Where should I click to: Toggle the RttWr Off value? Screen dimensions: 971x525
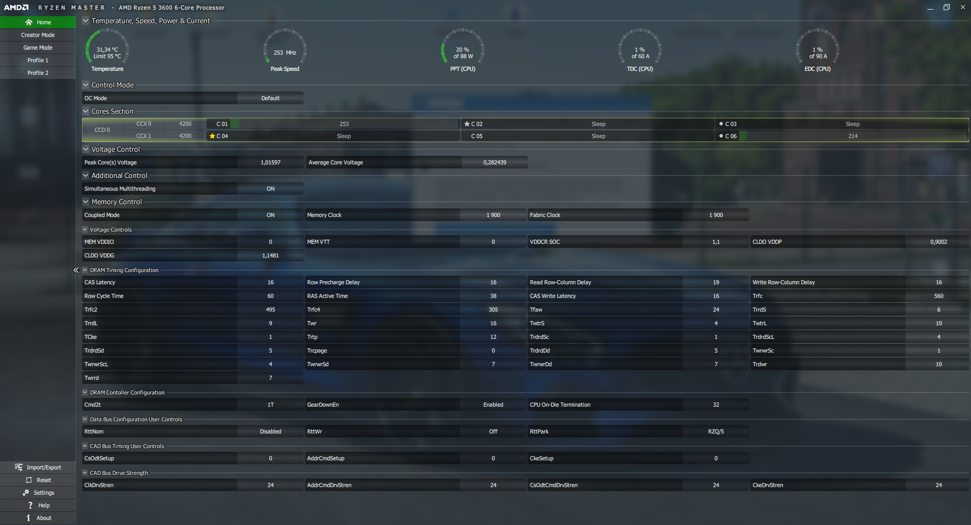point(493,431)
